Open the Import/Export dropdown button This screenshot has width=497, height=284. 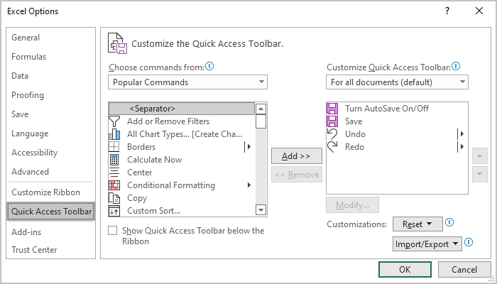click(427, 244)
